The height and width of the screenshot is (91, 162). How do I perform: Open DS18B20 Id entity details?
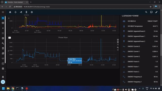click(140, 21)
